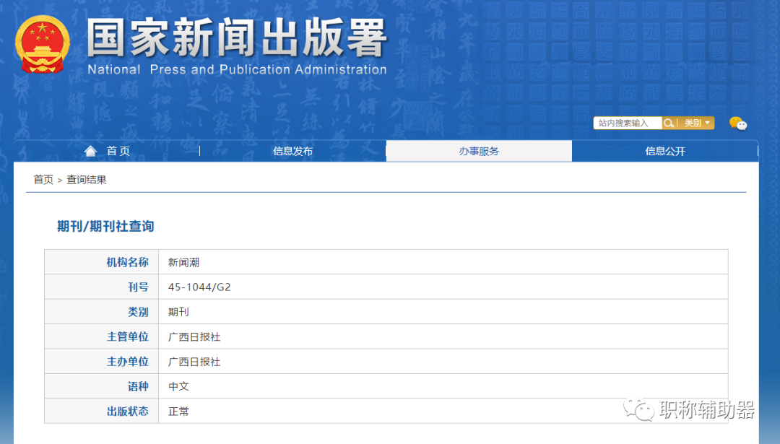This screenshot has width=780, height=444.
Task: Click inside the 站内搜索输入 search box
Action: [626, 123]
